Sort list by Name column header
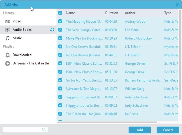The width and height of the screenshot is (182, 135). click(70, 13)
